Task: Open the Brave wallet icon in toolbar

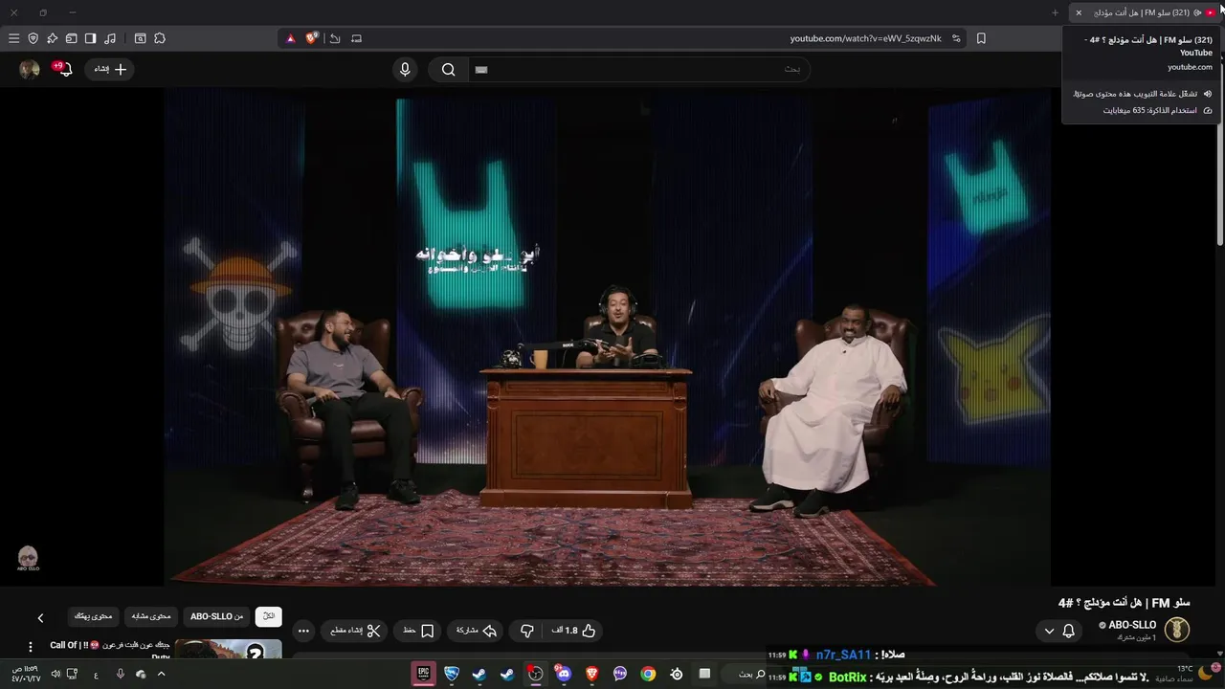Action: pyautogui.click(x=71, y=38)
